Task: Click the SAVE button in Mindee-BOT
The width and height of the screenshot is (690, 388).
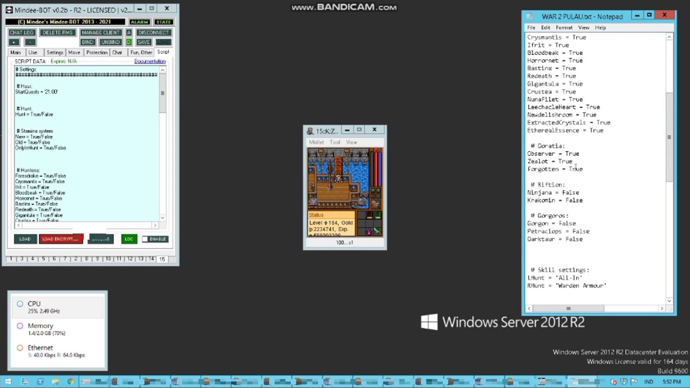Action: 143,42
